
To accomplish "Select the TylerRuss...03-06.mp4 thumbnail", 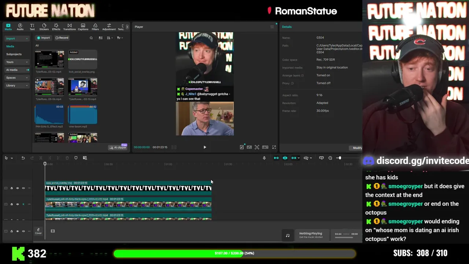I will tap(49, 87).
